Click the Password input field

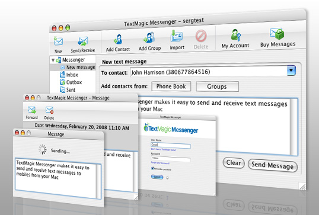pos(171,159)
